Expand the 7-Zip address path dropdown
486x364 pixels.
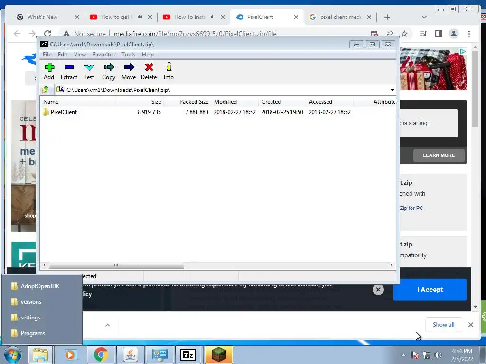click(392, 90)
